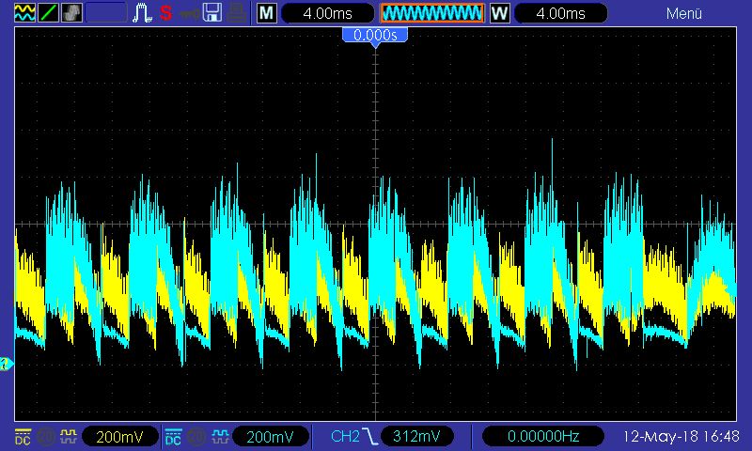Viewport: 752px width, 451px height.
Task: Click the gray persistence waveform icon
Action: tap(72, 13)
